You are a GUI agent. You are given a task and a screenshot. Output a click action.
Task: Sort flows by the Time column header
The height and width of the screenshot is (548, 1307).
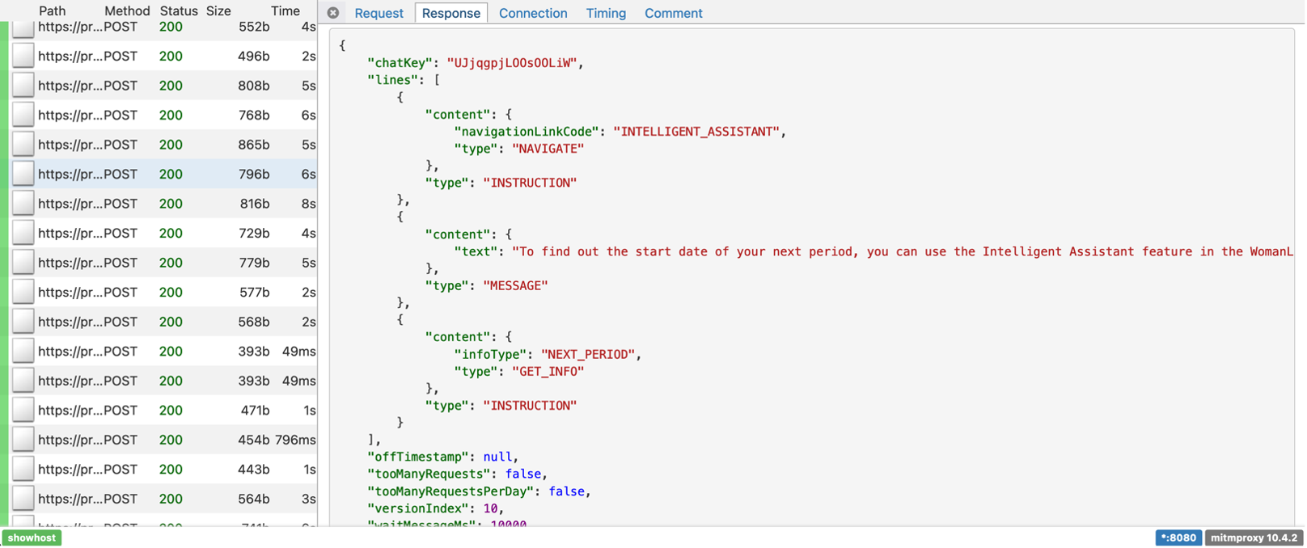pyautogui.click(x=286, y=11)
